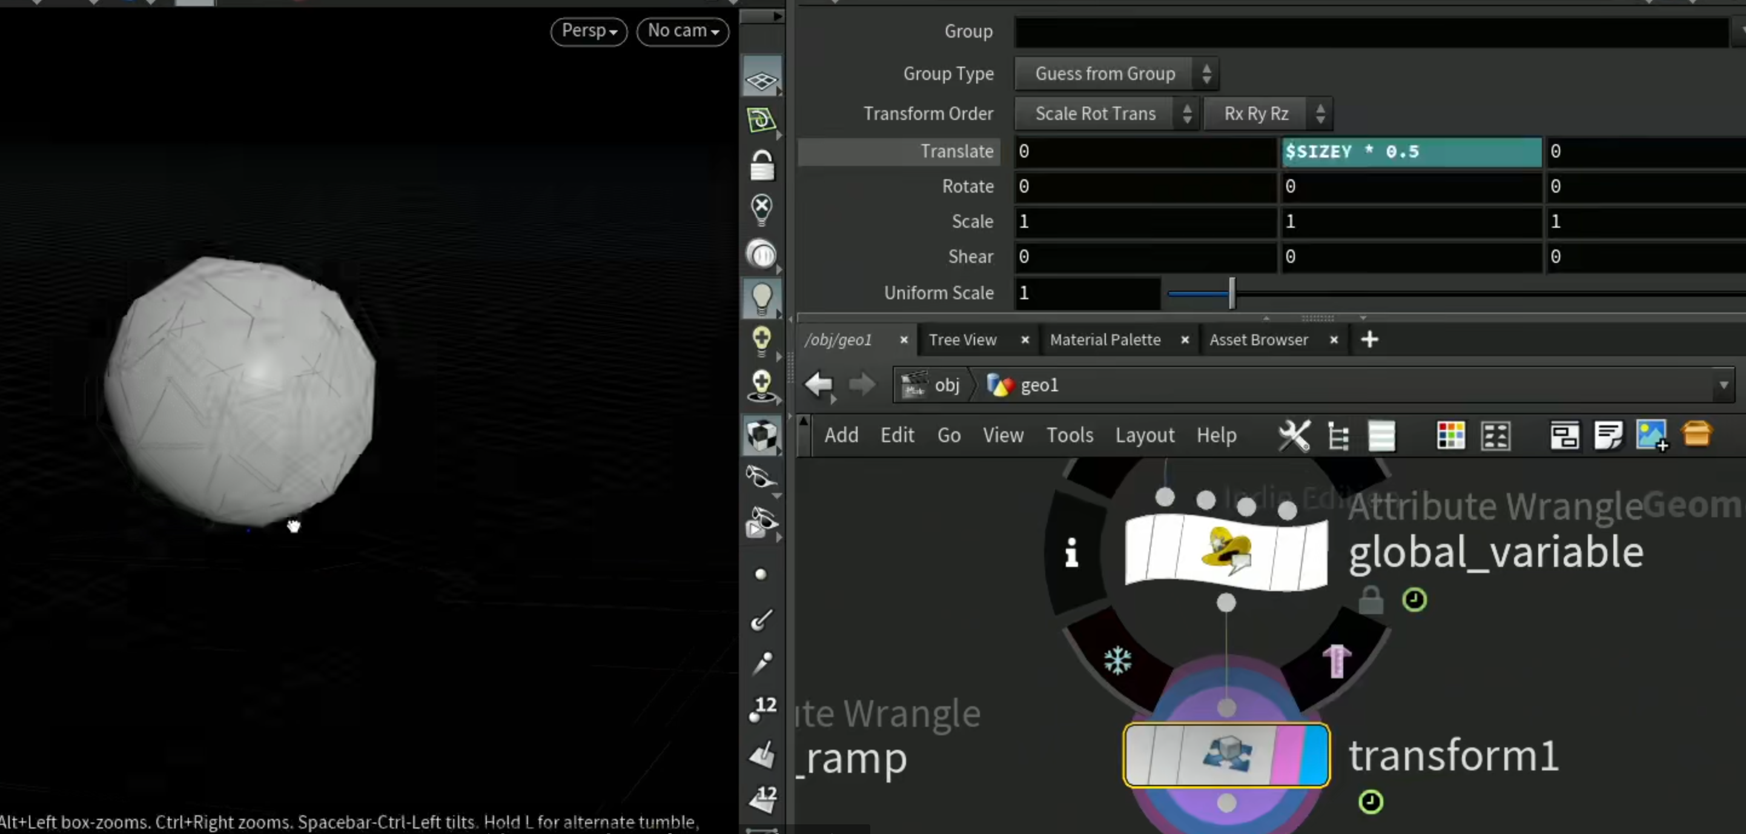Toggle the materials checkered cube icon
The image size is (1746, 834).
point(761,435)
